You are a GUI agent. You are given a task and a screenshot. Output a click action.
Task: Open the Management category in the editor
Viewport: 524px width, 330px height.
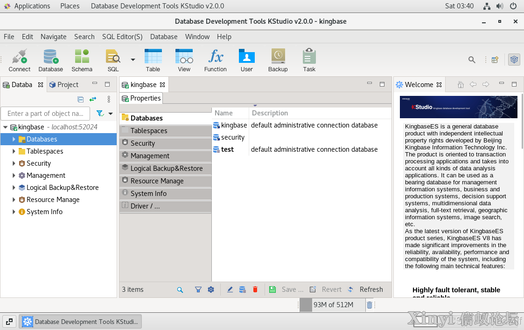166,155
